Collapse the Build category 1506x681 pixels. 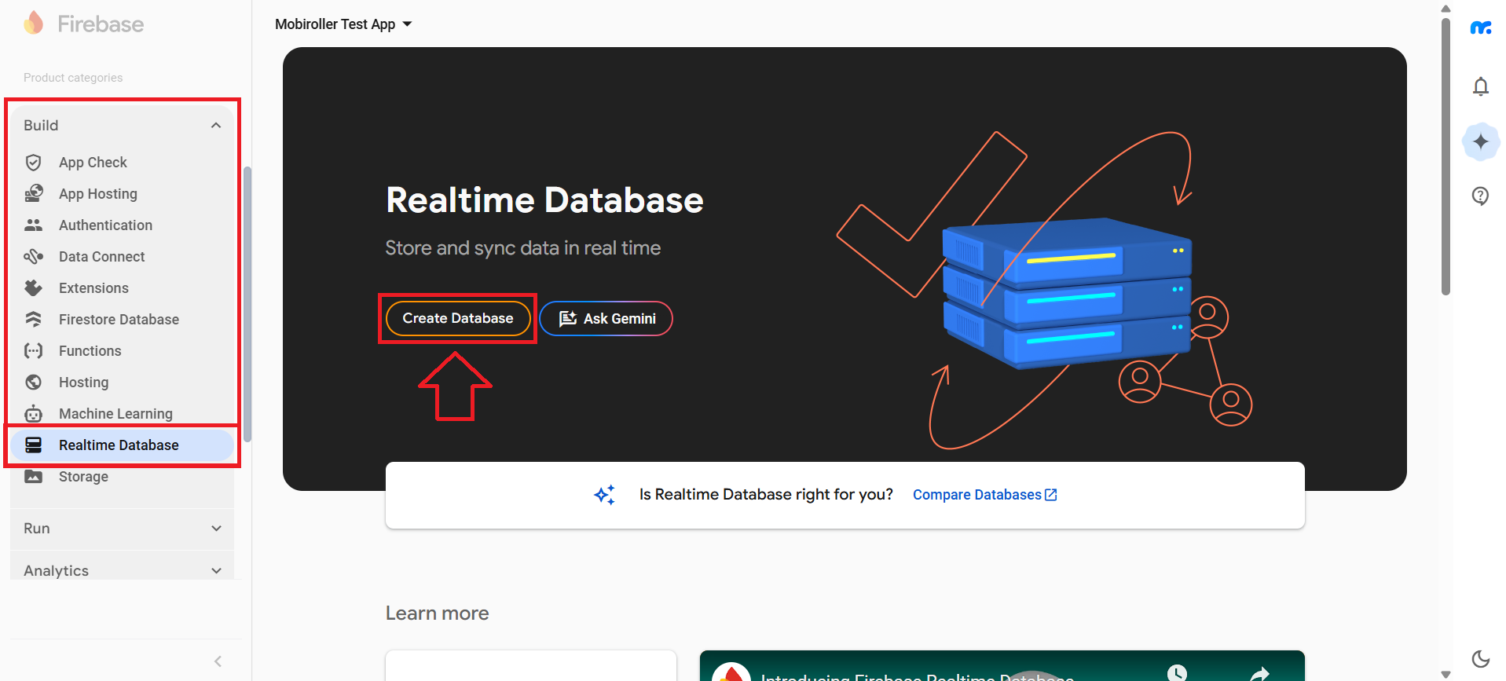(216, 126)
